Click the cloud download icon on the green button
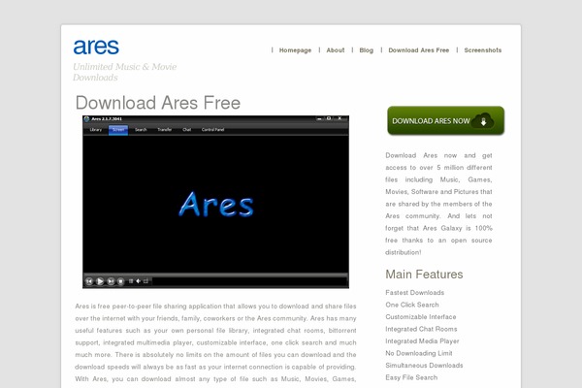582x388 pixels. click(483, 121)
